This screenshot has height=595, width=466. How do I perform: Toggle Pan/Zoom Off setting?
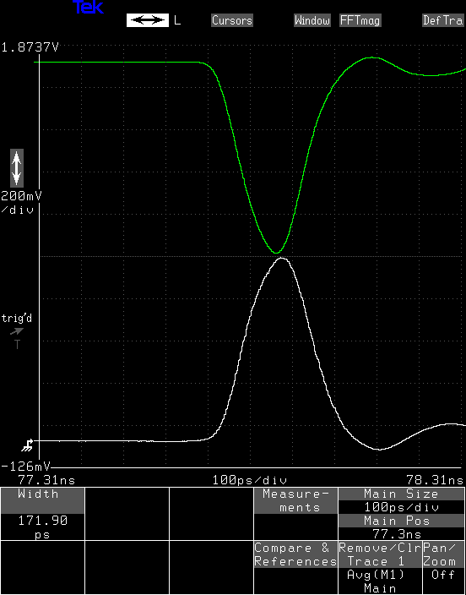click(444, 568)
